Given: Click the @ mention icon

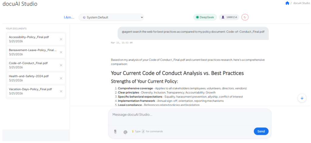Looking at the screenshot, I should click(x=125, y=132).
